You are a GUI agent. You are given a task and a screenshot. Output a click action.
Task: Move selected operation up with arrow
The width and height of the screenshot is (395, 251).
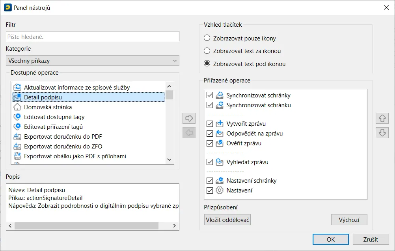pos(382,118)
